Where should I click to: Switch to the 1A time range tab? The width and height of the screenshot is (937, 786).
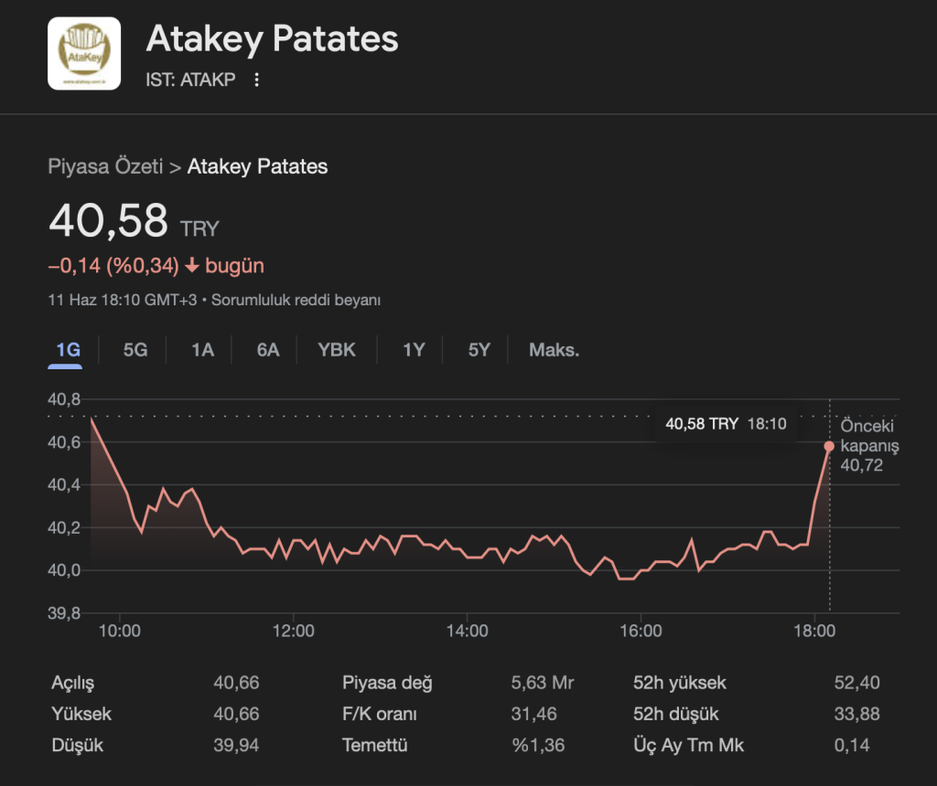pos(202,350)
